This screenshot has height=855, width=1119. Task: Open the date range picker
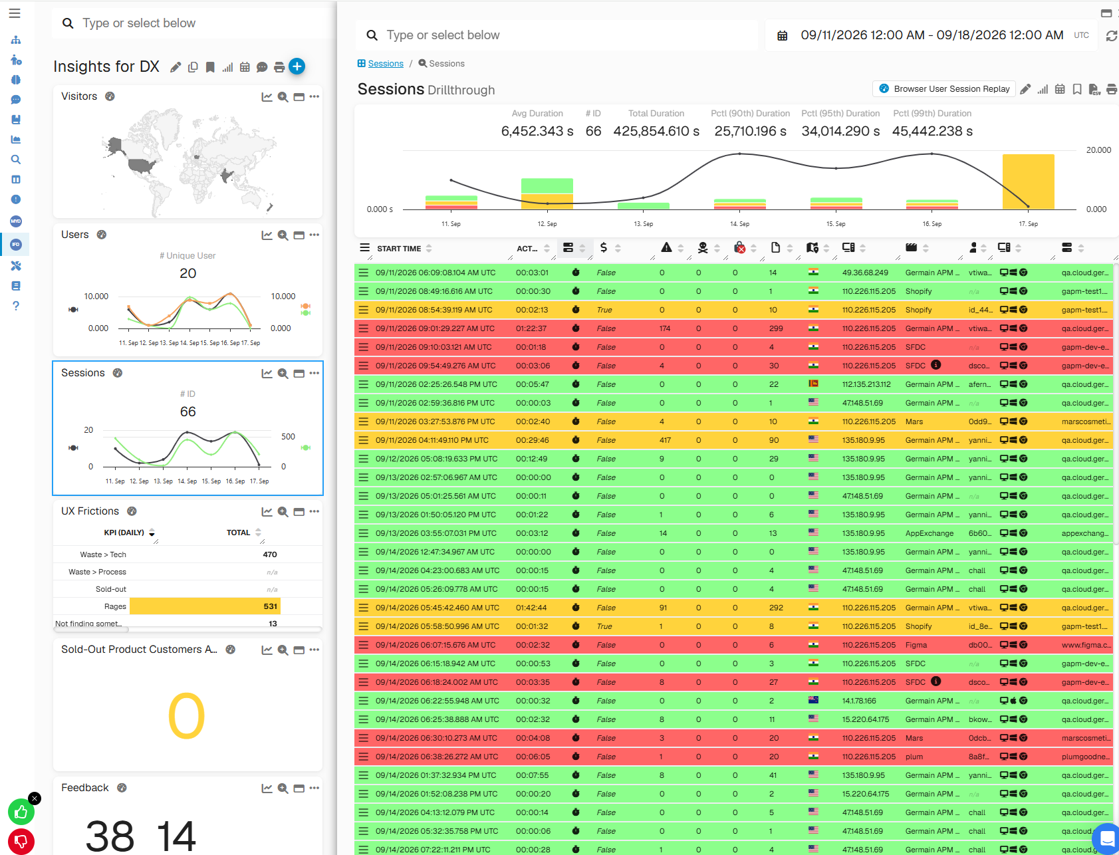tap(932, 35)
